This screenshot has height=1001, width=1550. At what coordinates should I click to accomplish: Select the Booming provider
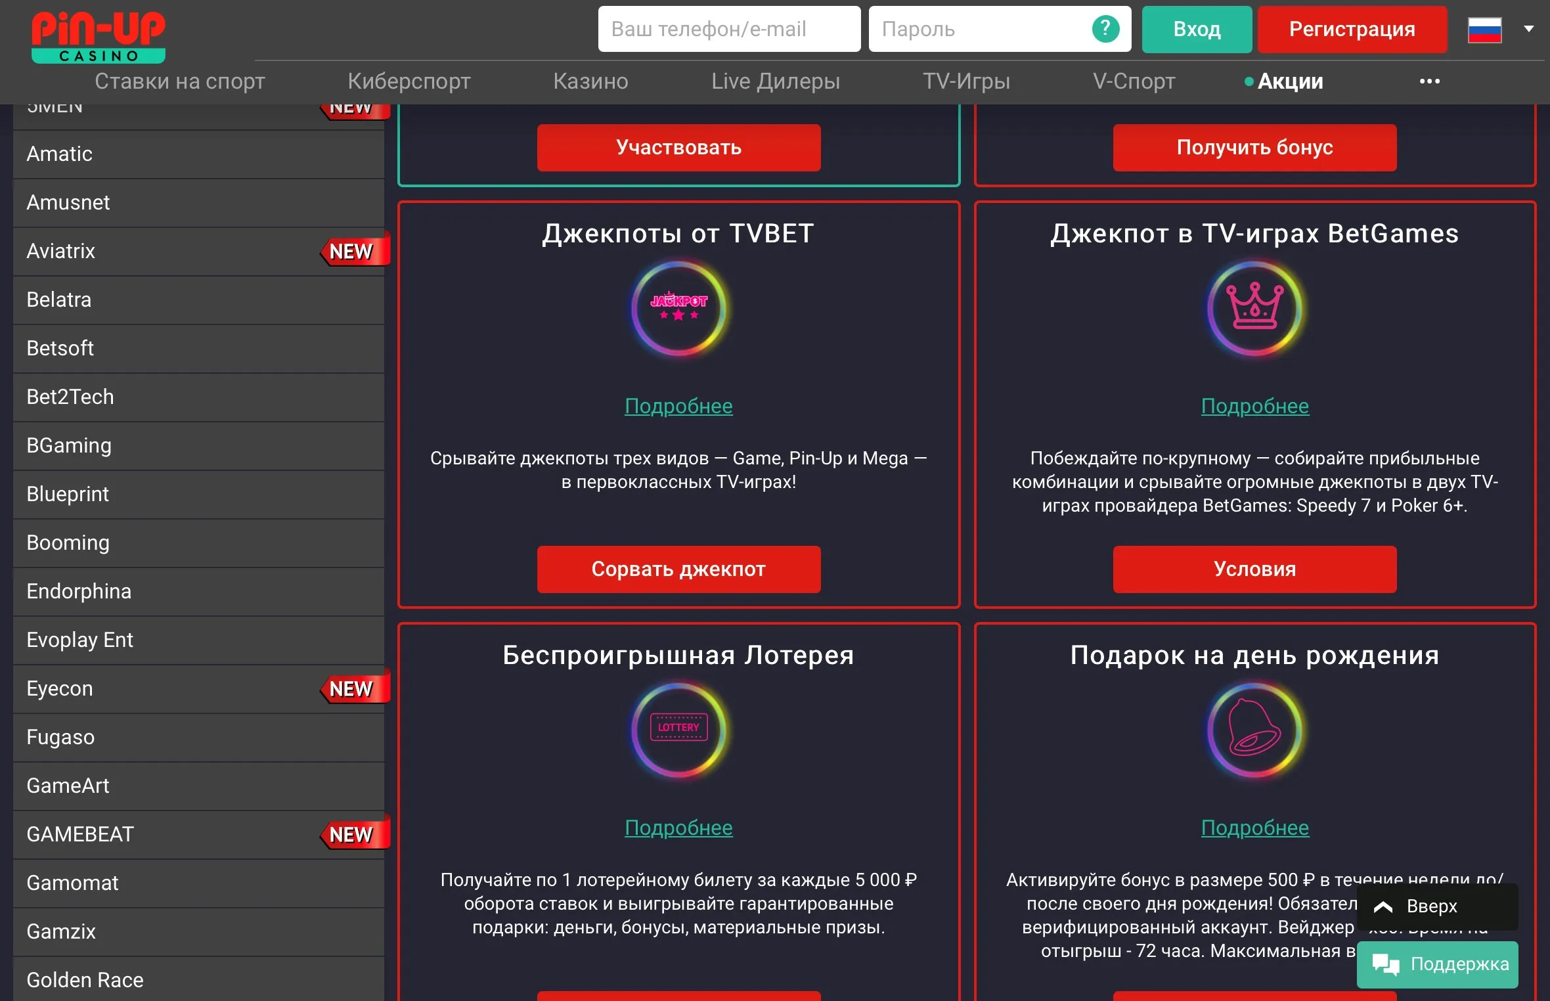198,543
